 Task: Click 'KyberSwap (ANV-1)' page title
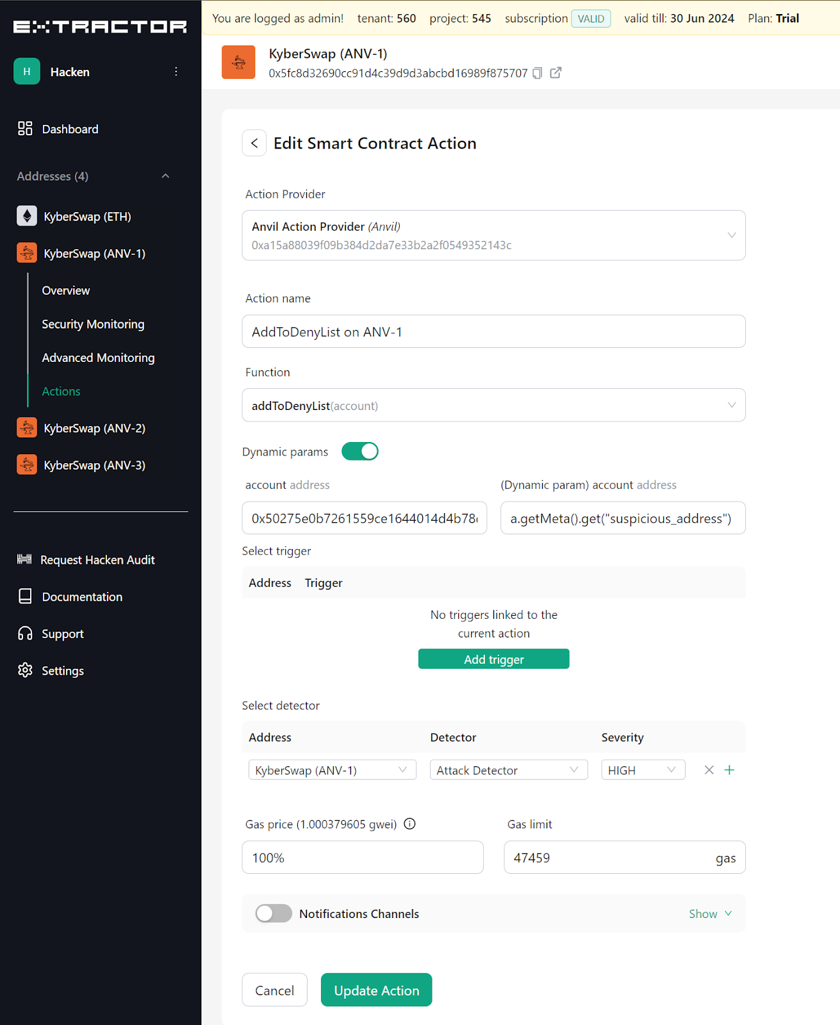[328, 54]
